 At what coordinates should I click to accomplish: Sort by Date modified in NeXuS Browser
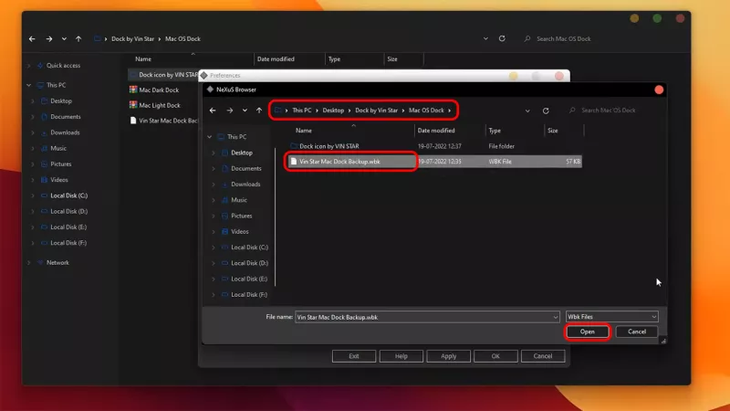(436, 131)
